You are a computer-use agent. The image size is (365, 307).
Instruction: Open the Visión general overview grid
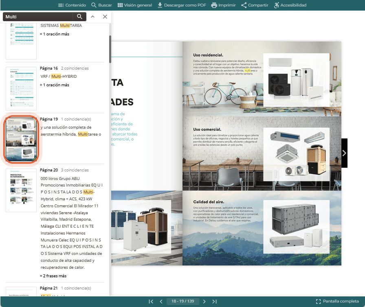[134, 5]
